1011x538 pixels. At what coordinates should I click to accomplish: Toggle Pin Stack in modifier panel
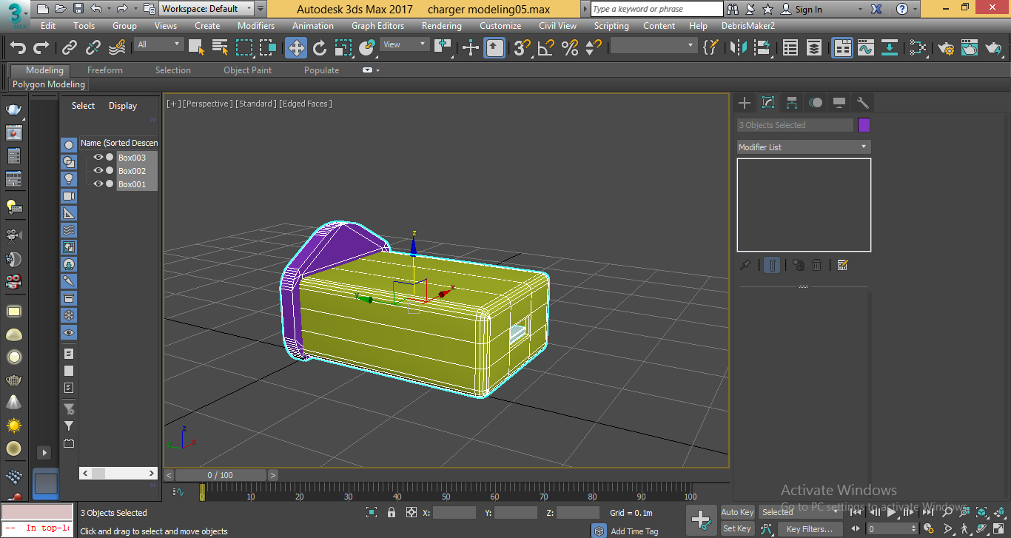[746, 265]
